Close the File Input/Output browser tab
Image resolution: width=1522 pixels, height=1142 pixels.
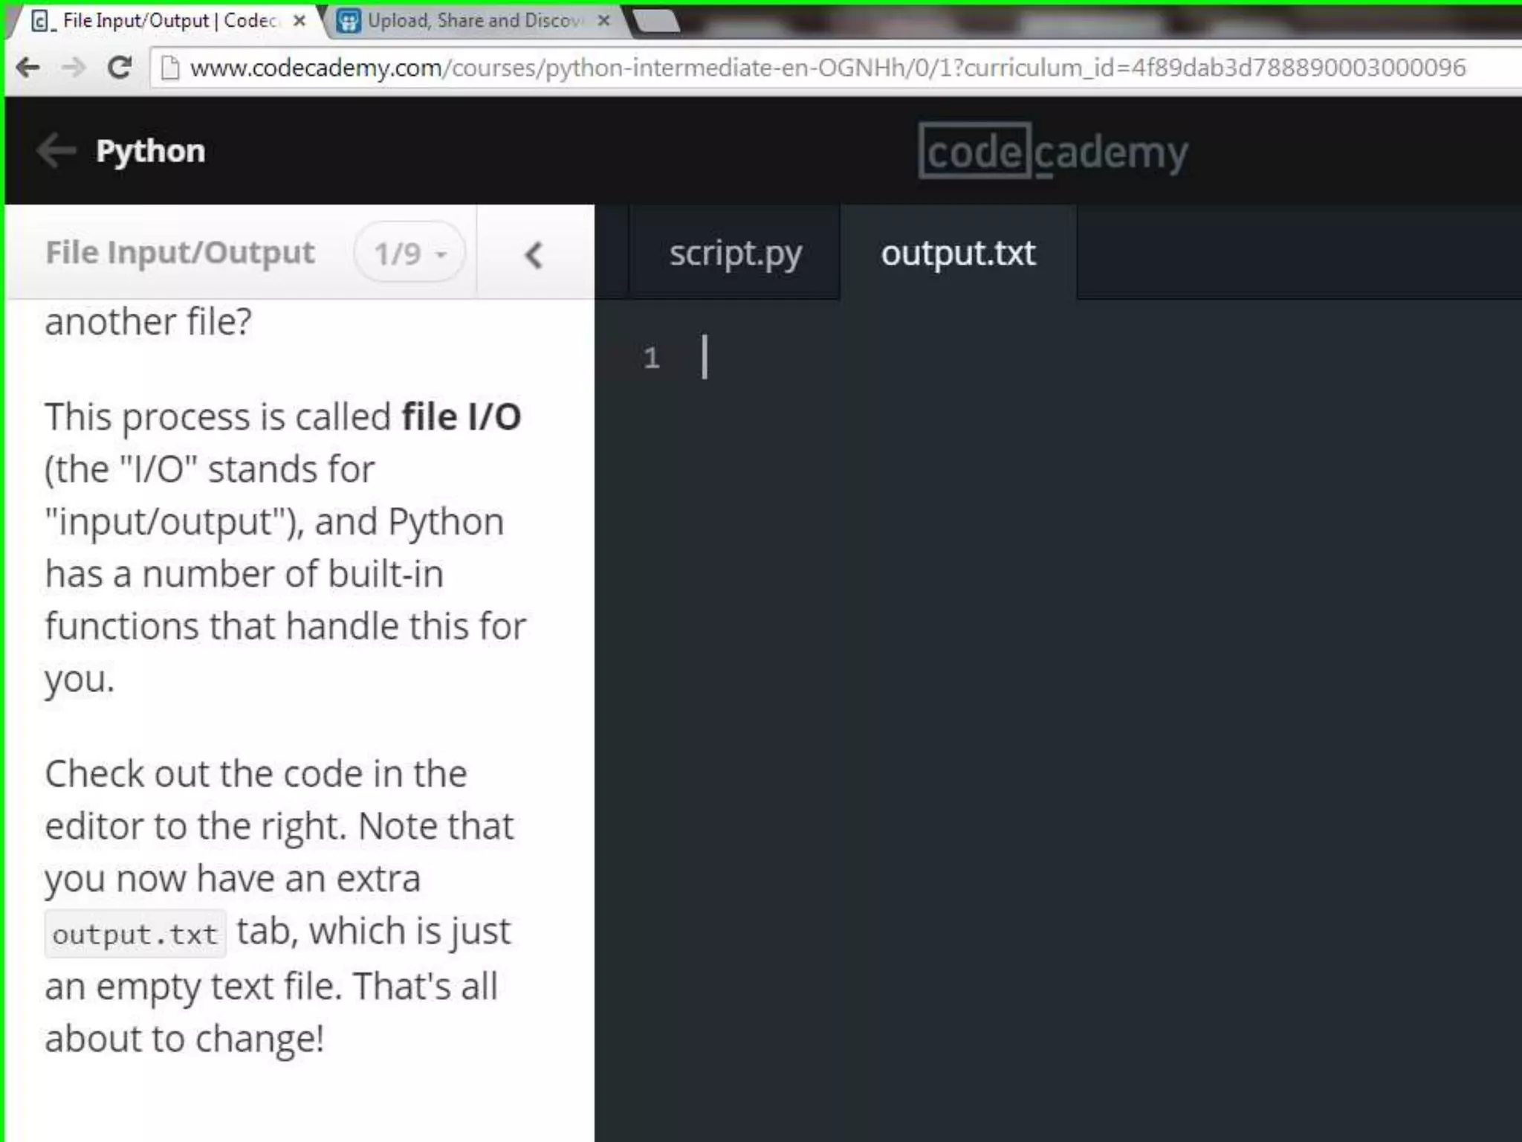click(x=299, y=21)
